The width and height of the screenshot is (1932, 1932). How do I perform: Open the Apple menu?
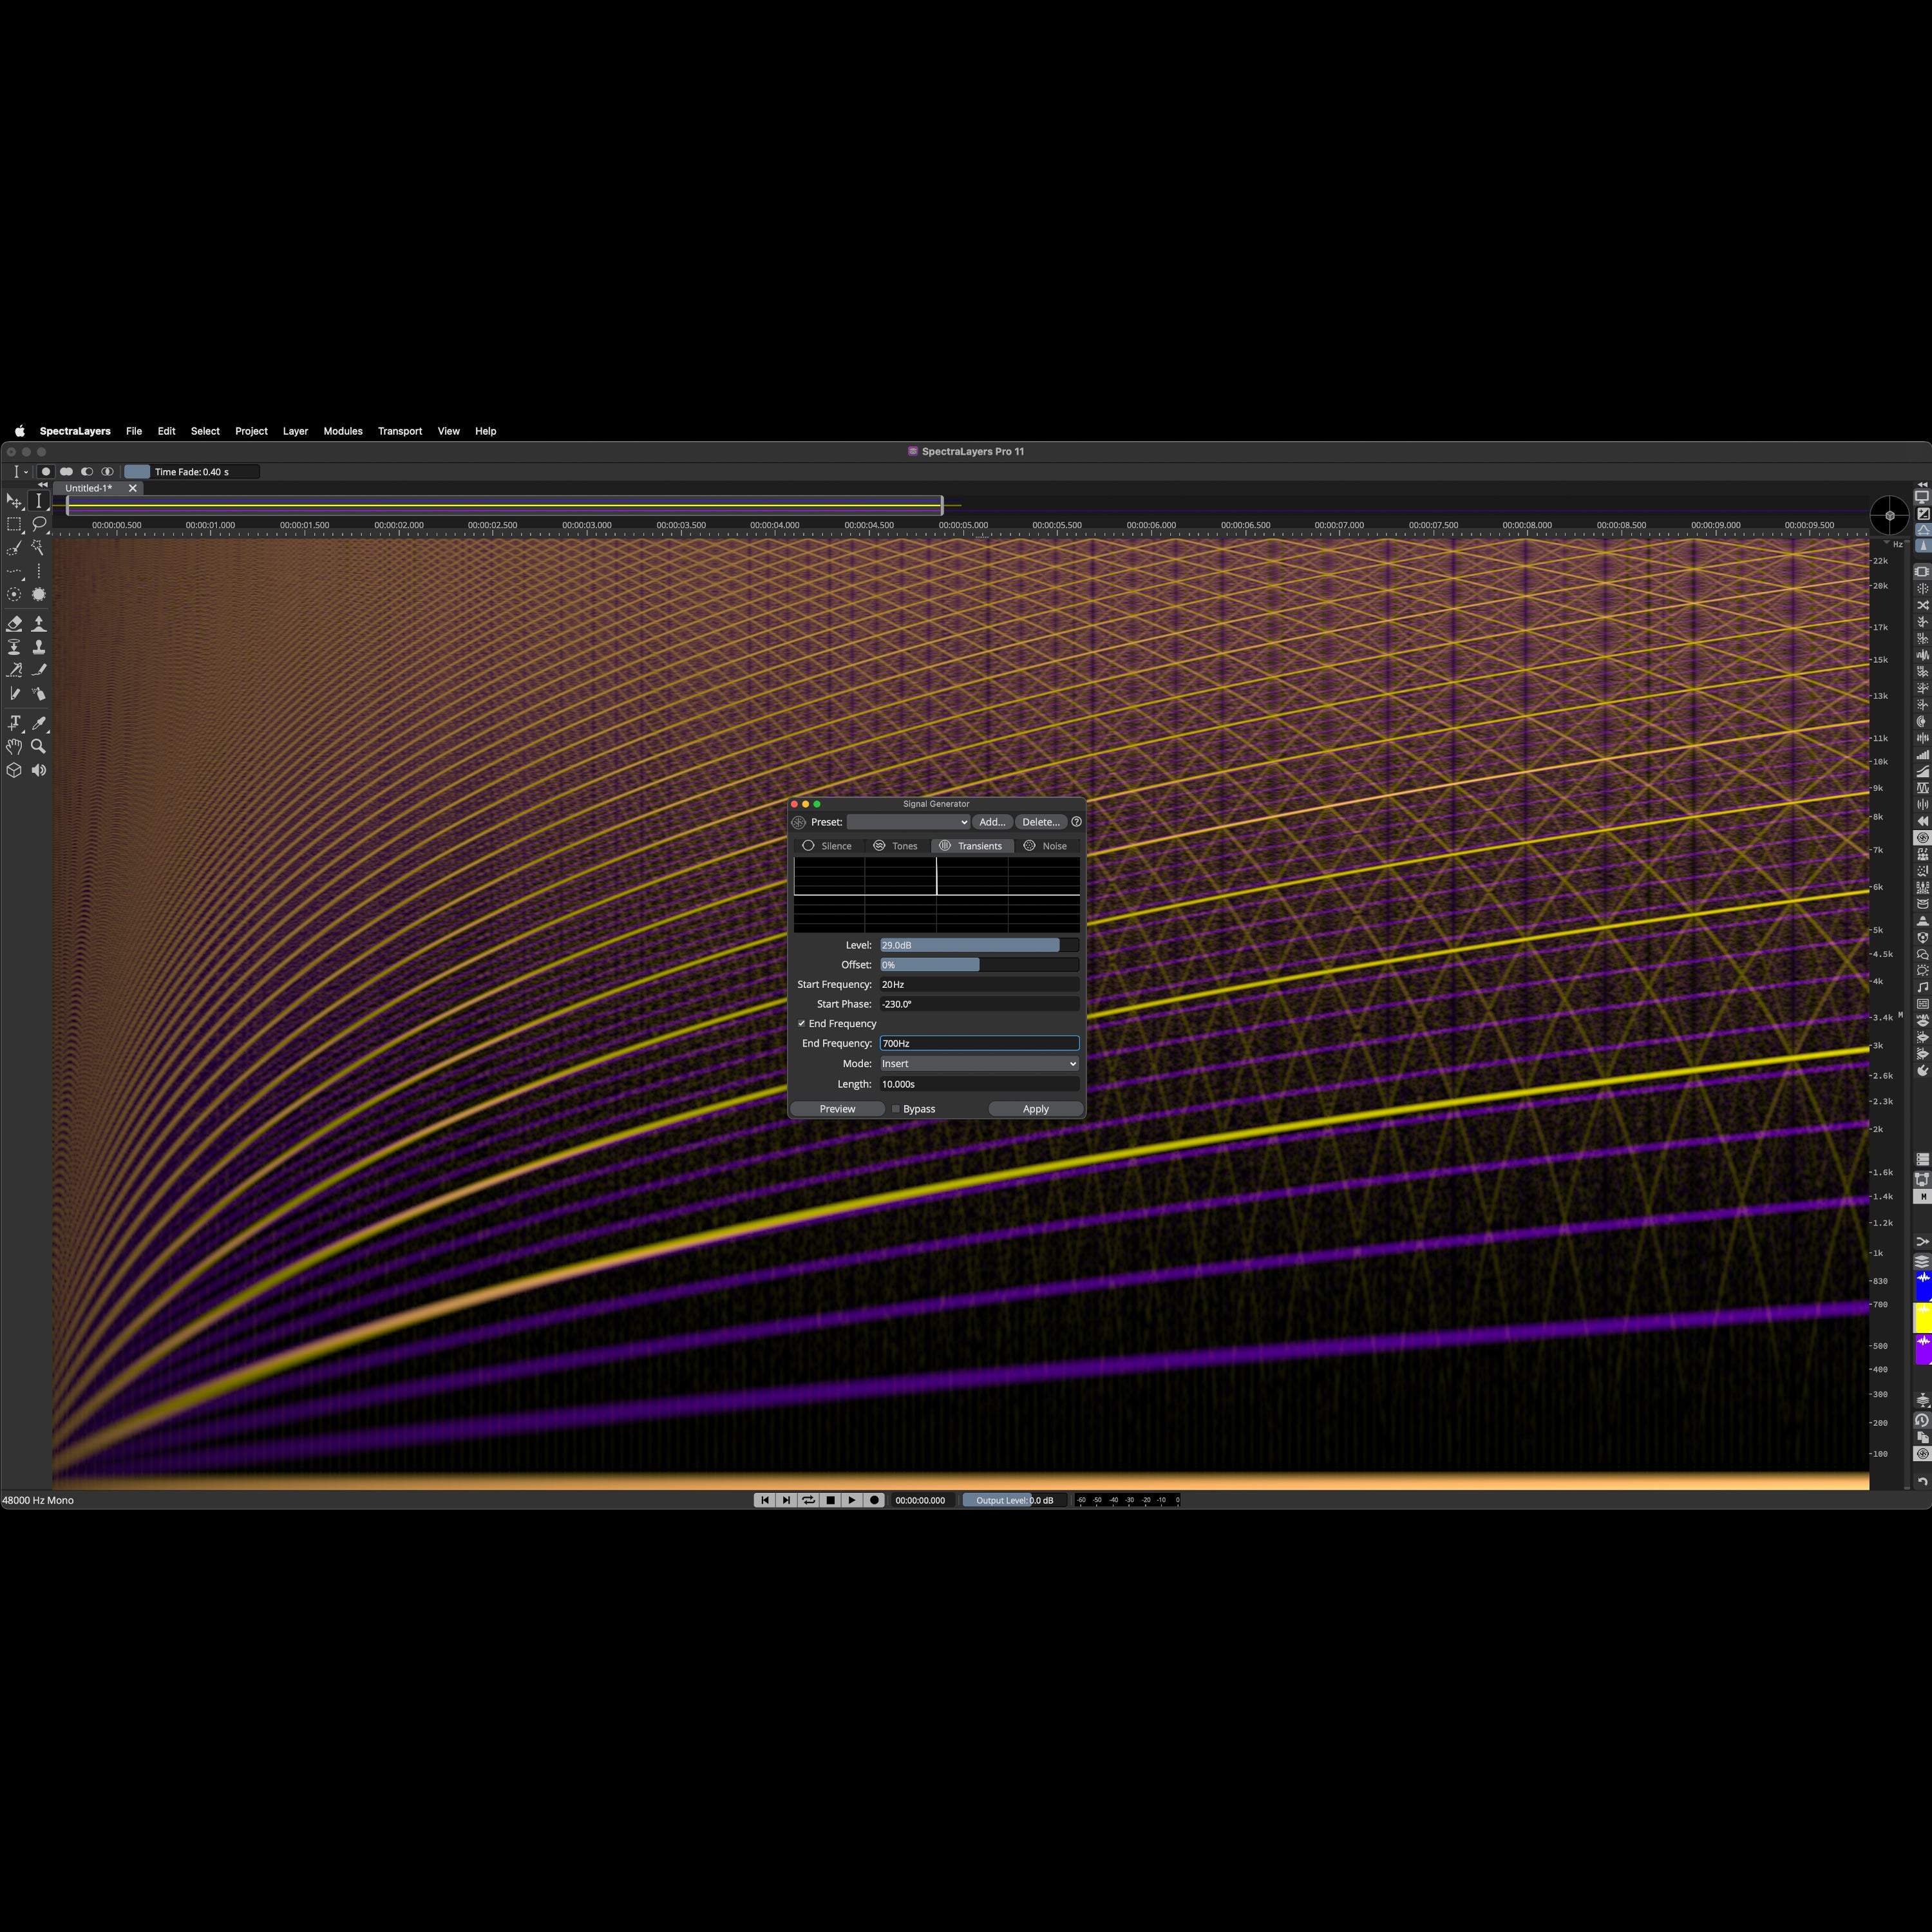click(19, 431)
